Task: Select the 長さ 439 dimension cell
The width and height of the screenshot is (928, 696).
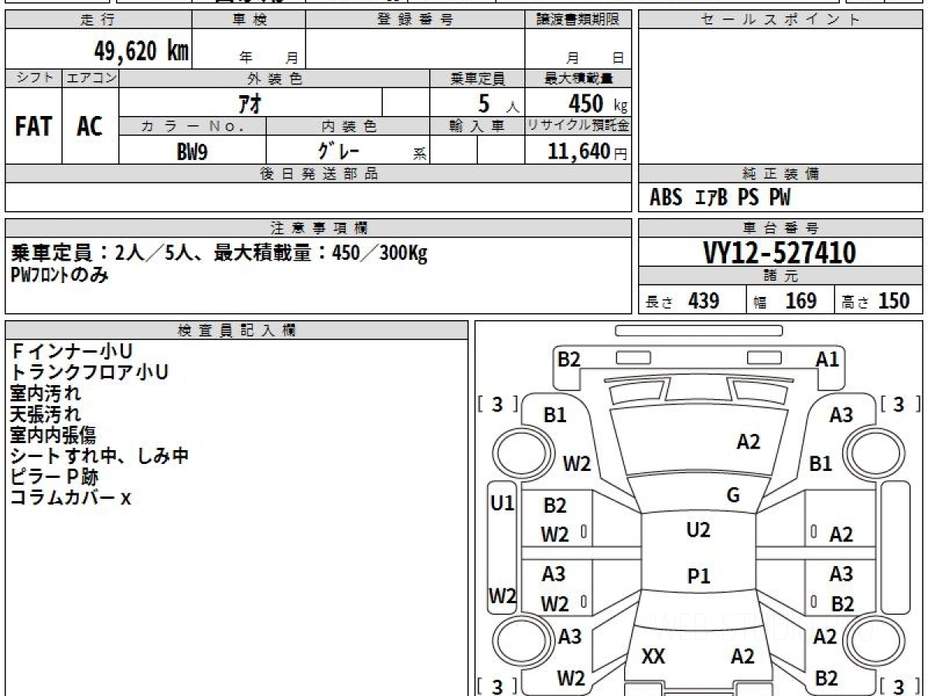Action: pyautogui.click(x=692, y=301)
